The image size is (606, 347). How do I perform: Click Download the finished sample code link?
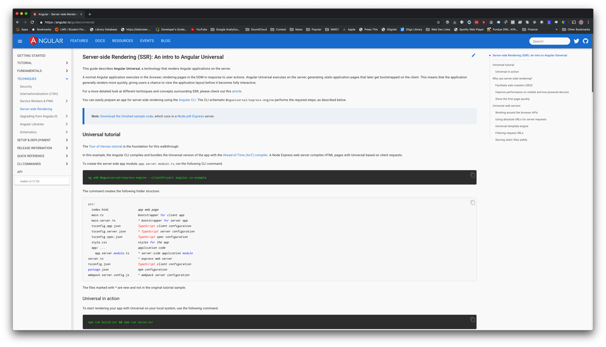pyautogui.click(x=126, y=116)
